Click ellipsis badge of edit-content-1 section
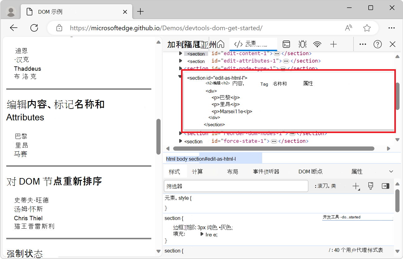 (x=277, y=53)
